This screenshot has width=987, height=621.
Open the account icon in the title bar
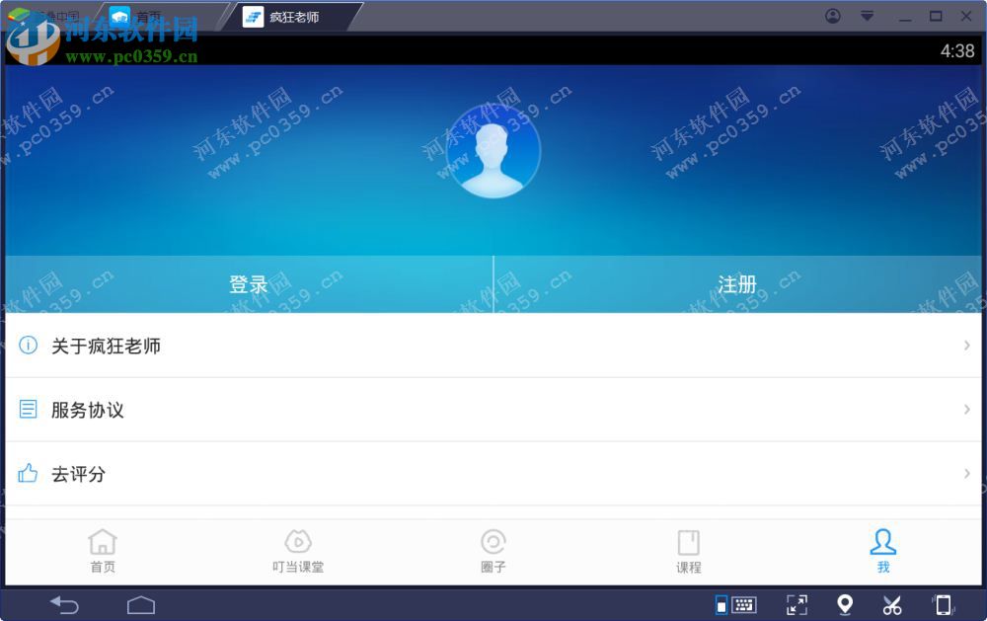832,16
